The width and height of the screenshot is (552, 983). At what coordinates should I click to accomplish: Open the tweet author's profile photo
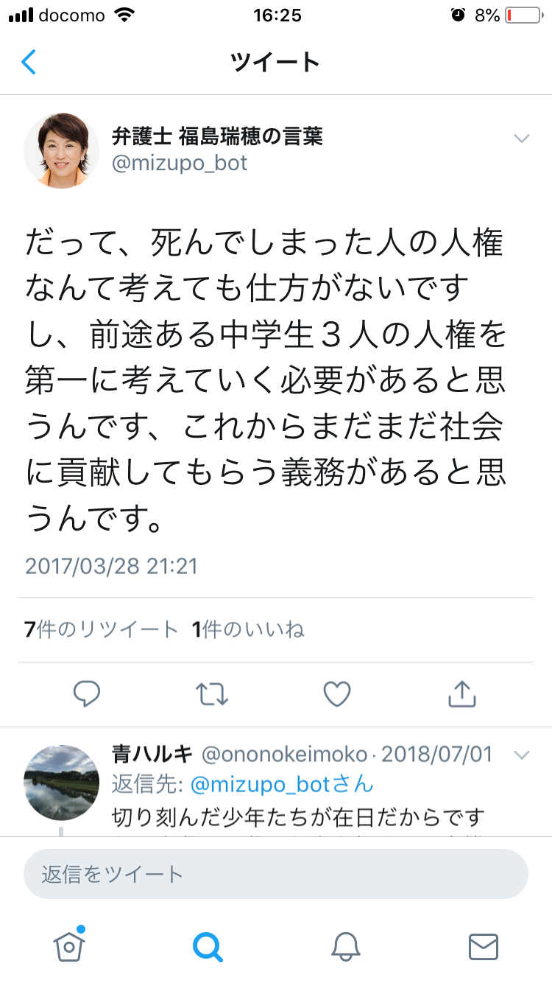[x=62, y=150]
